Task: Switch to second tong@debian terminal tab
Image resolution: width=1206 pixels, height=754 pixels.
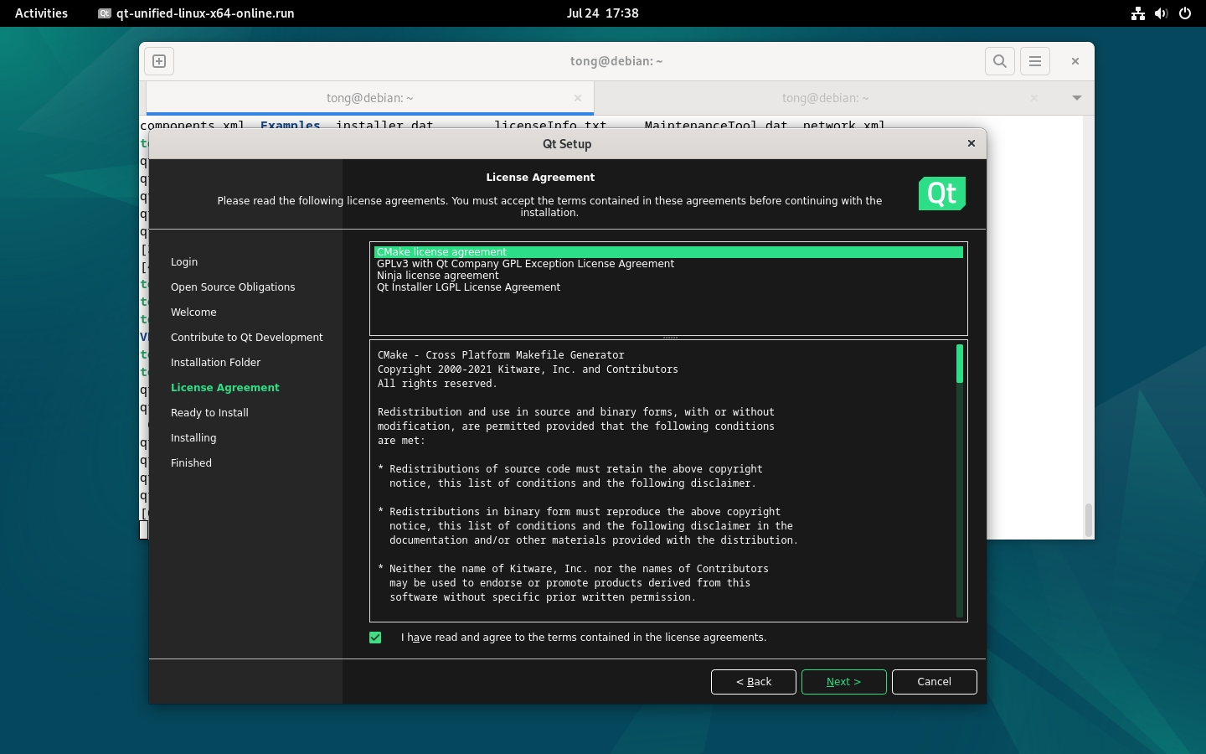Action: point(825,98)
